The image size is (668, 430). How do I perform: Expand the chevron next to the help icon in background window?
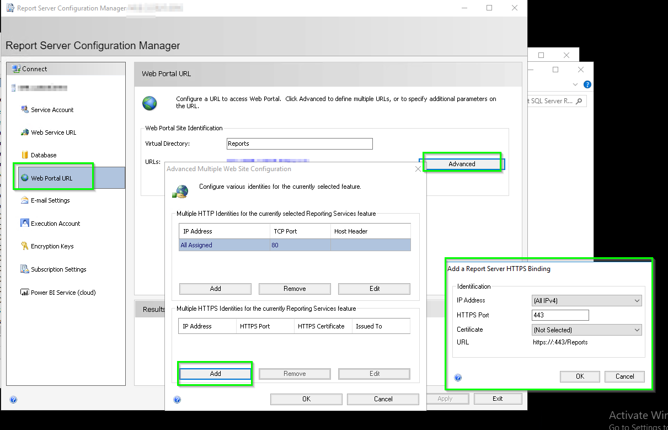pyautogui.click(x=575, y=84)
